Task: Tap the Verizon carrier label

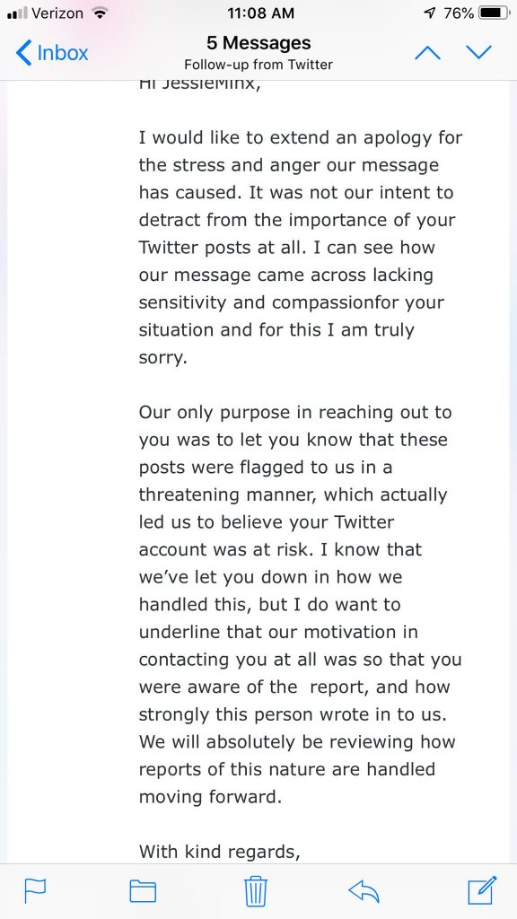Action: (57, 13)
